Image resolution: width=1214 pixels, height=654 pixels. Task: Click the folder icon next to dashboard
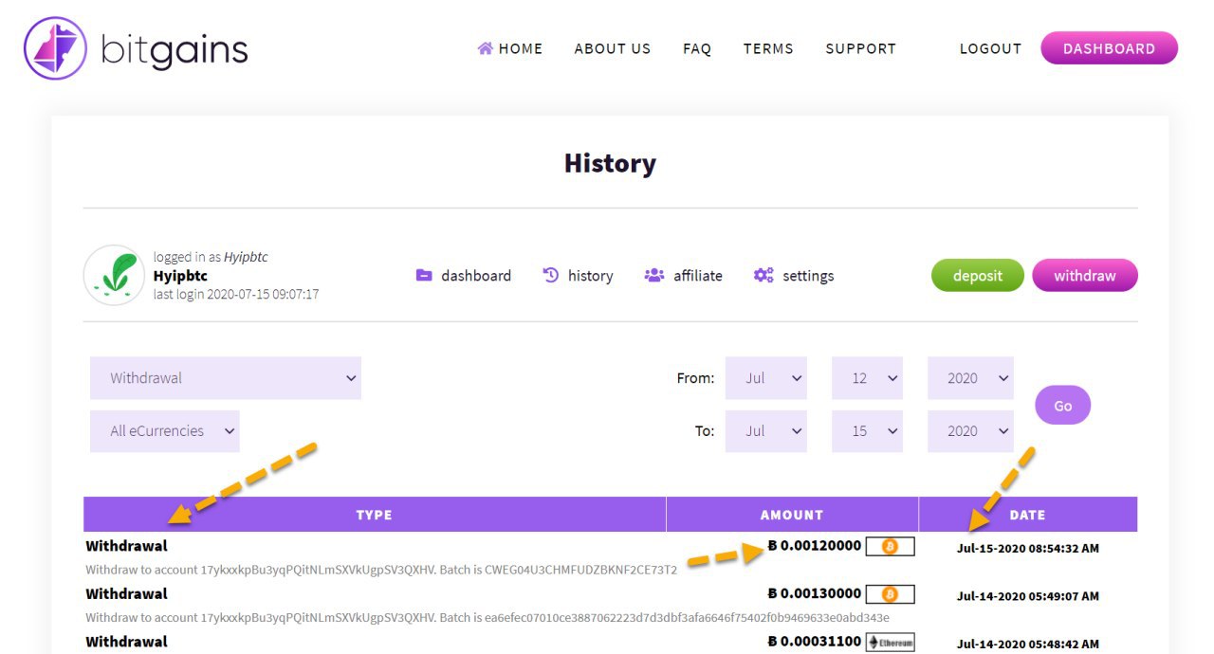(424, 276)
